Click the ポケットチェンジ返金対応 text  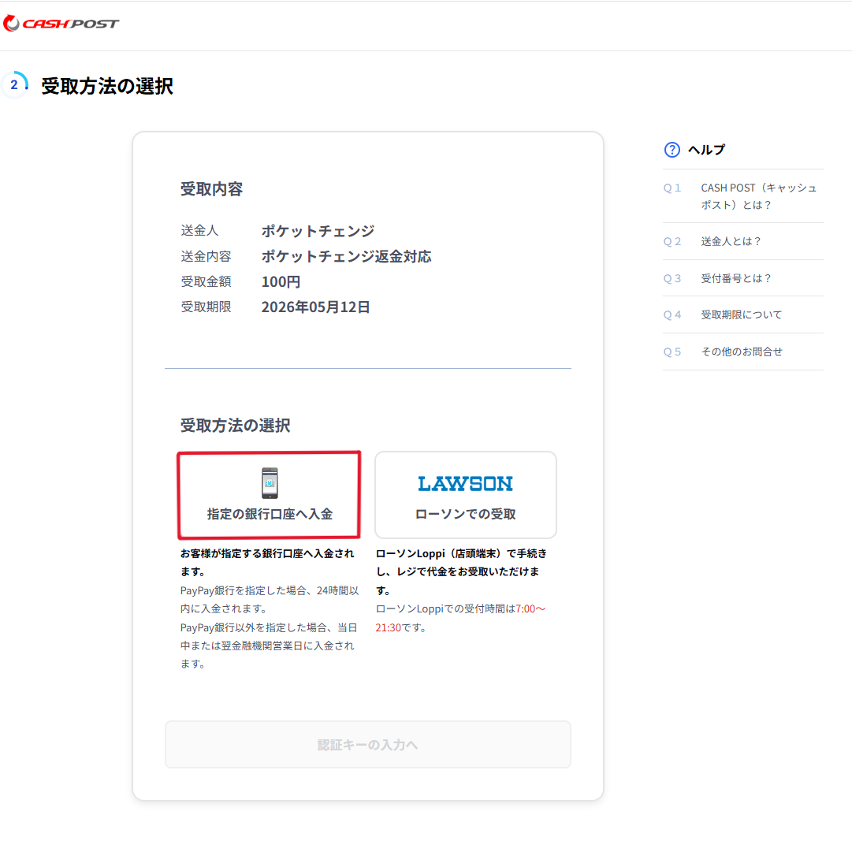click(346, 256)
